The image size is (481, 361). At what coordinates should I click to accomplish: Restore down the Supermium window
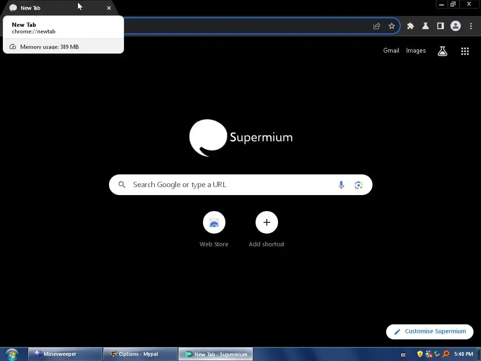pos(453,4)
